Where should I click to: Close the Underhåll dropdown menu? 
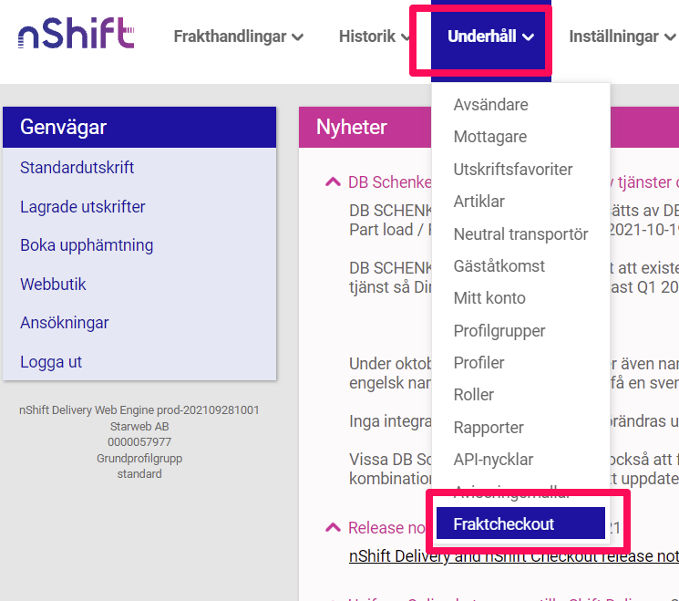point(490,36)
